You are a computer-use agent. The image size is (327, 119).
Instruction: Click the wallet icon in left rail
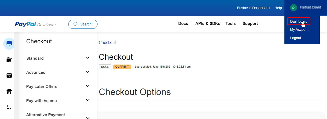pyautogui.click(x=9, y=60)
